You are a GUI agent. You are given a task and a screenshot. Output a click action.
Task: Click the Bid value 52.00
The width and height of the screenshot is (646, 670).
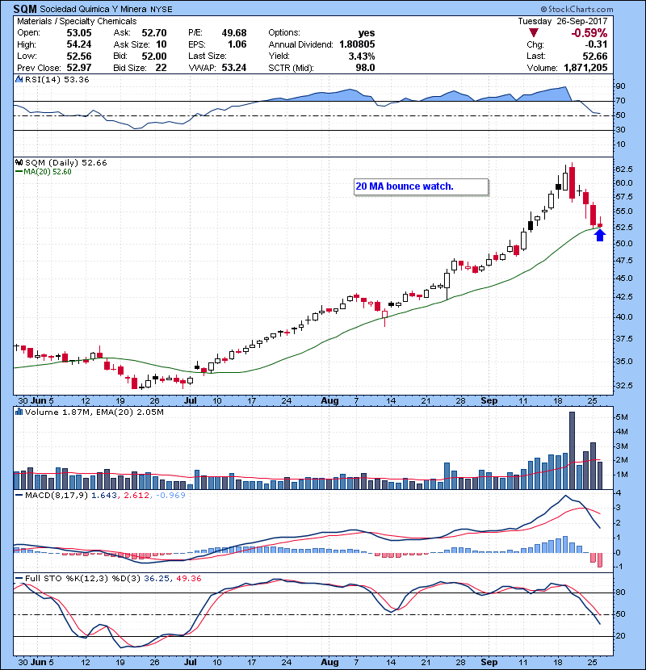pyautogui.click(x=154, y=56)
